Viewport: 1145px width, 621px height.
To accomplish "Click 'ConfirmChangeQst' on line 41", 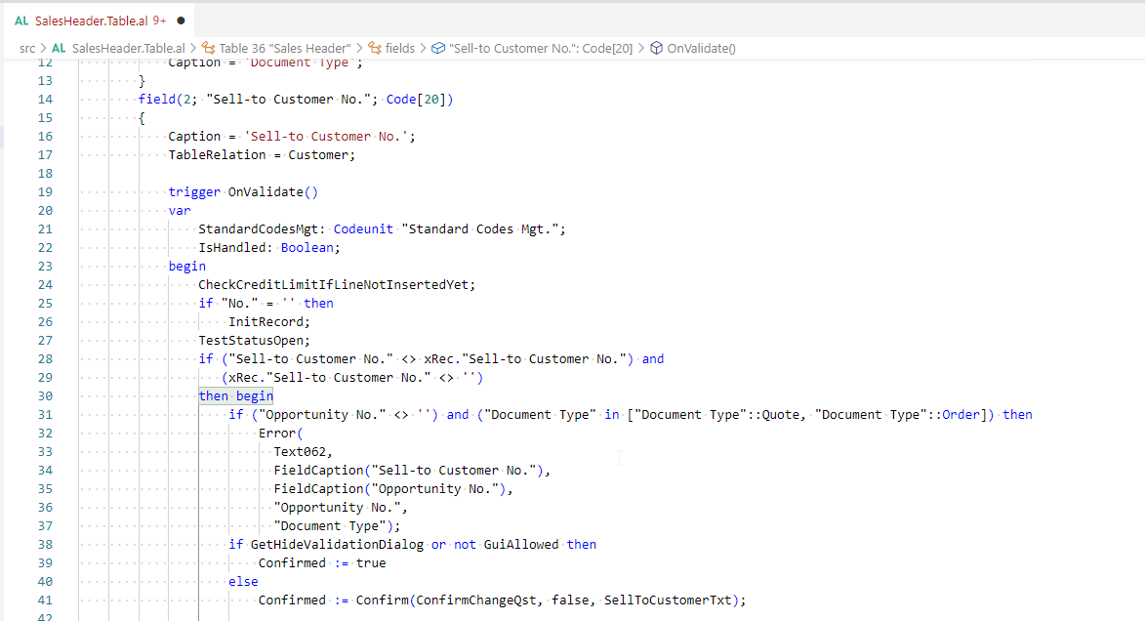I will pyautogui.click(x=476, y=600).
